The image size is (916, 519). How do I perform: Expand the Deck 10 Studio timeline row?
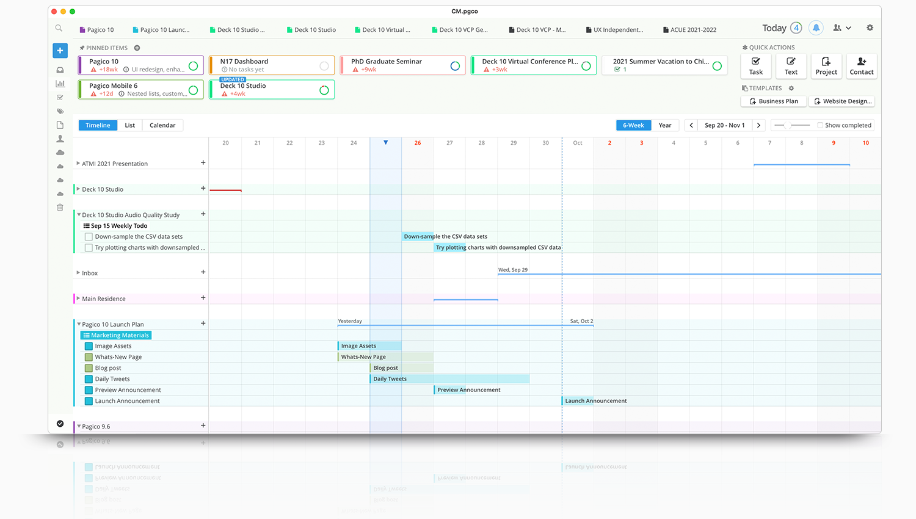click(x=78, y=189)
